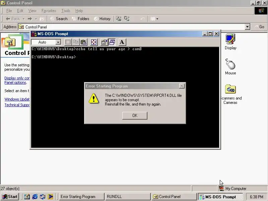This screenshot has height=201, width=268.
Task: Click the Mark selection icon in MS-DOS toolbar
Action: [68, 42]
